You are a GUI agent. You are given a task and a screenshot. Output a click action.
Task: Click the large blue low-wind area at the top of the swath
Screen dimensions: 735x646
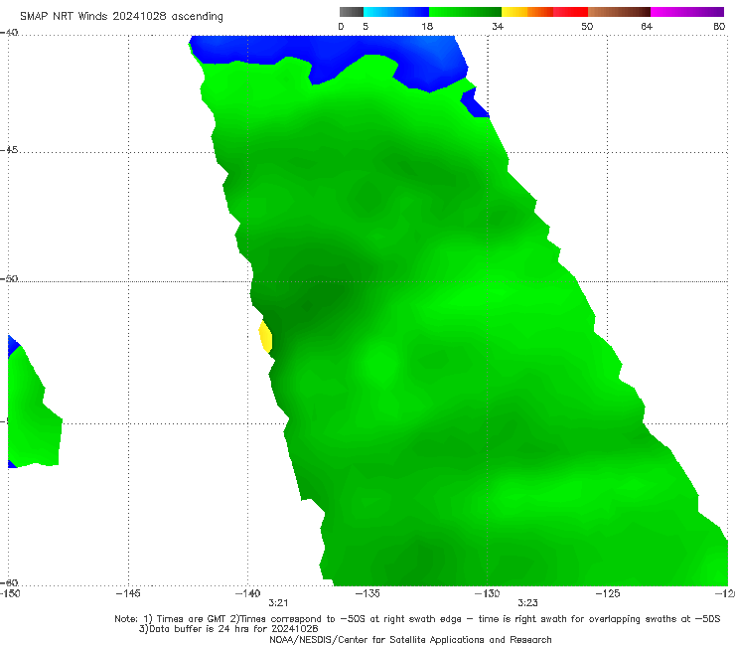pos(328,54)
